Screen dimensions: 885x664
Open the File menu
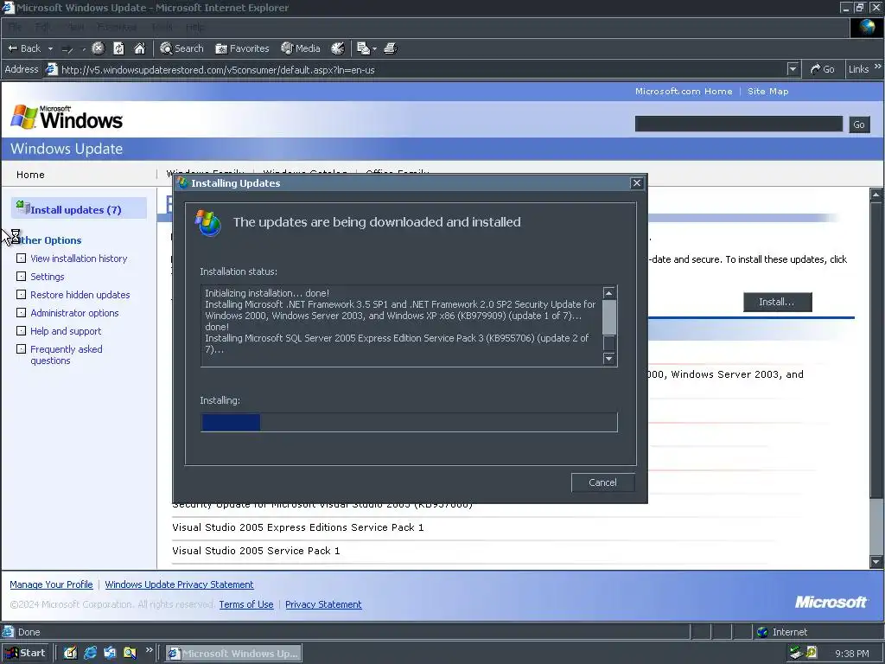point(15,27)
